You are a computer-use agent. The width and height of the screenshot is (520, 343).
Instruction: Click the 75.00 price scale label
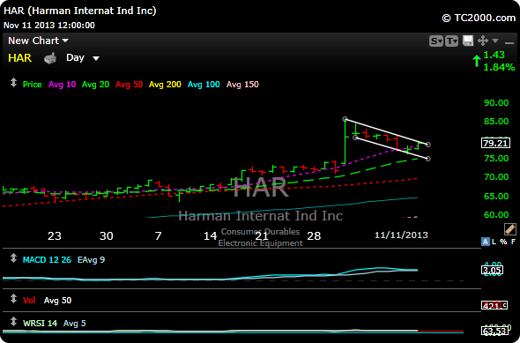click(x=496, y=159)
